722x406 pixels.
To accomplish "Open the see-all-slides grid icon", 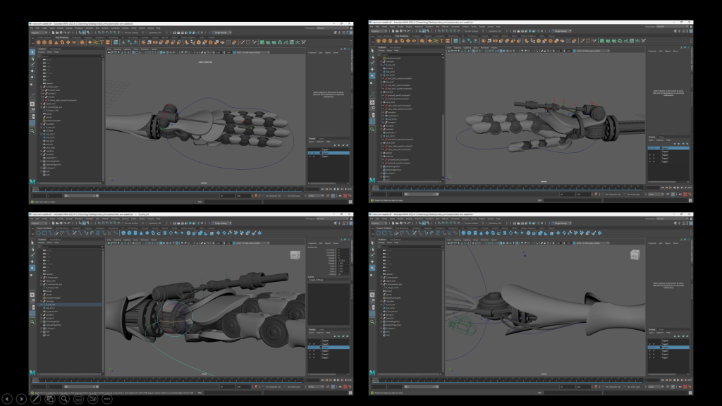I will point(50,399).
